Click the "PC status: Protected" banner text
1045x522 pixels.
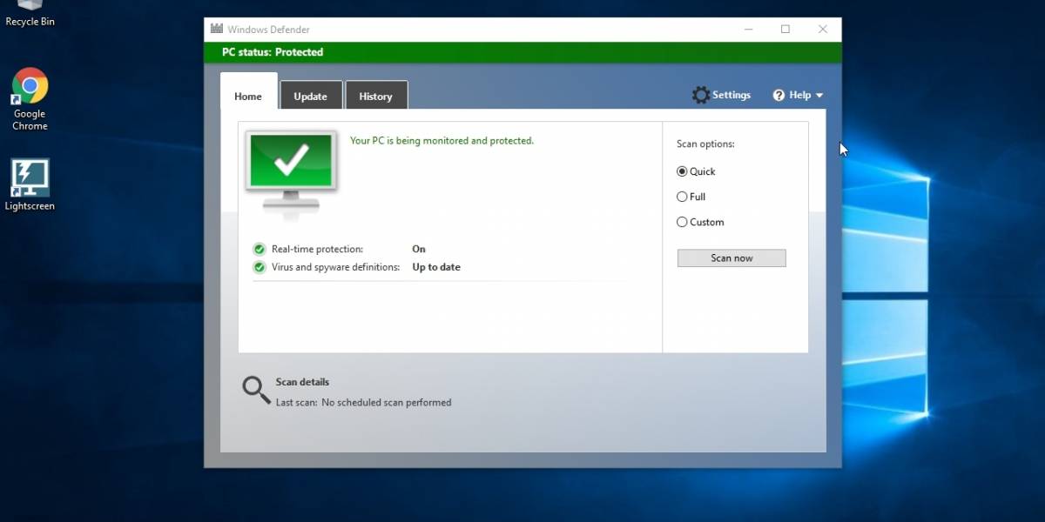tap(273, 52)
